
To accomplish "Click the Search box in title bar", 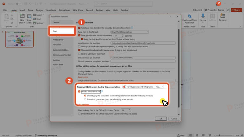I will point(123,3).
